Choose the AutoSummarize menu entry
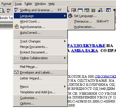This screenshot has width=116, height=108. [x=40, y=27]
